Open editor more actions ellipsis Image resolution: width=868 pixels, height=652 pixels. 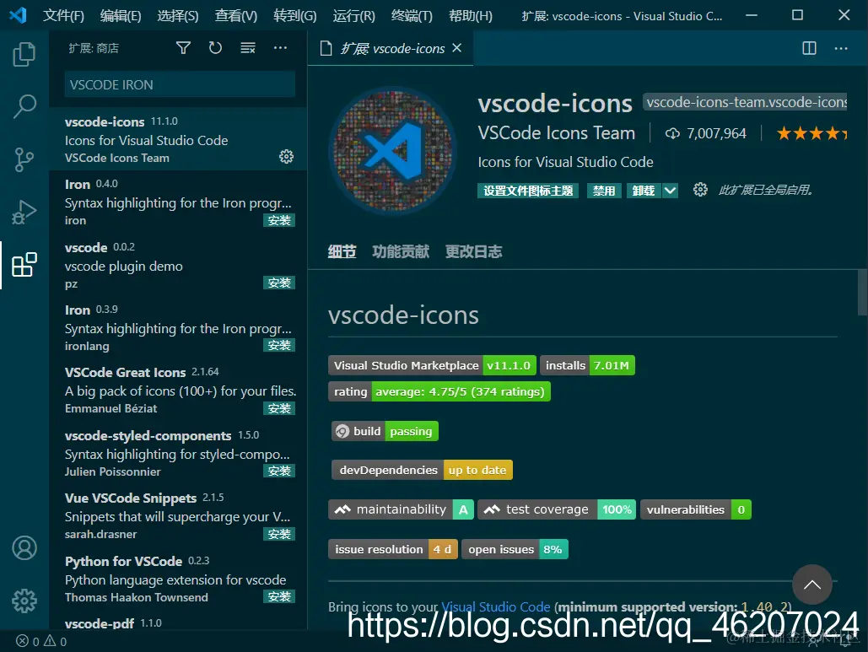point(841,48)
